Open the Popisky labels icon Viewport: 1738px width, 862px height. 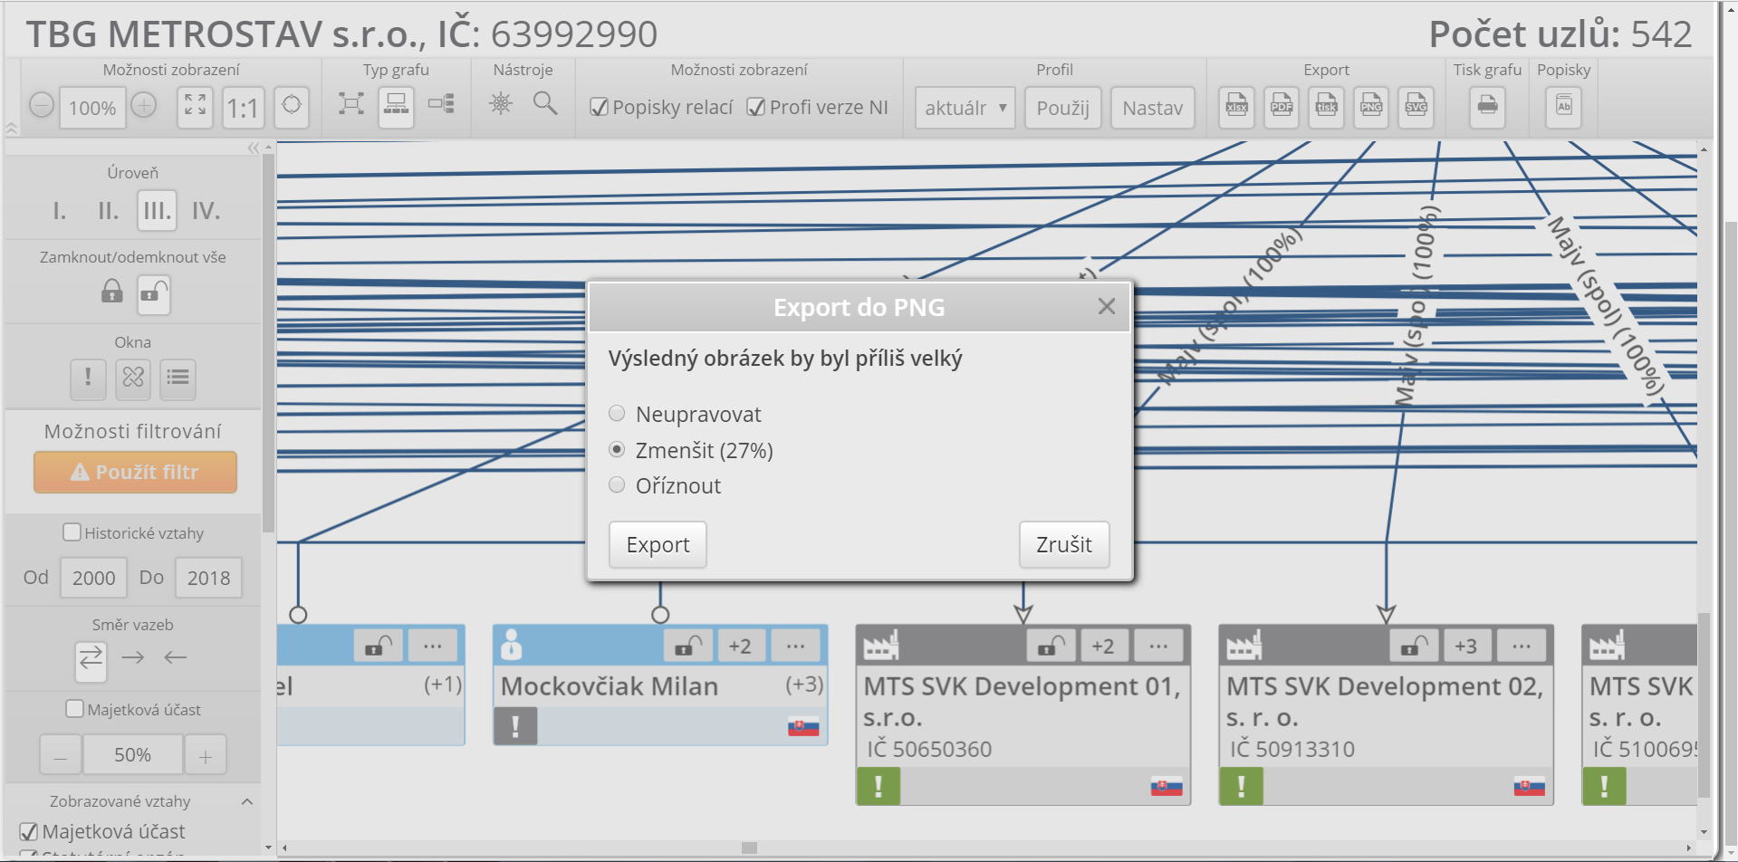pyautogui.click(x=1563, y=107)
